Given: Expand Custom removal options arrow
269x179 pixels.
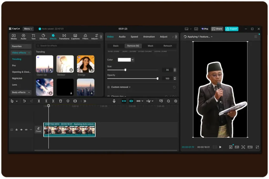Looking at the screenshot, I should 130,87.
